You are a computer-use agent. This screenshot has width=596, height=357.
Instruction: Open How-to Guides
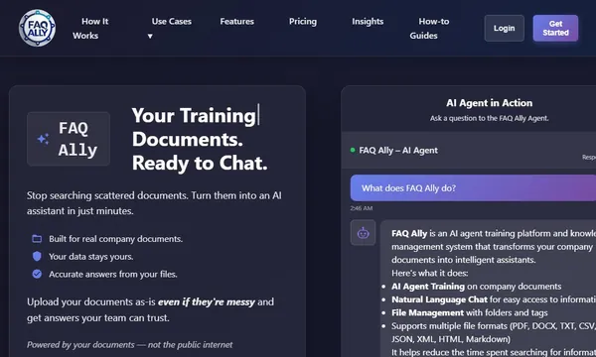click(x=429, y=29)
